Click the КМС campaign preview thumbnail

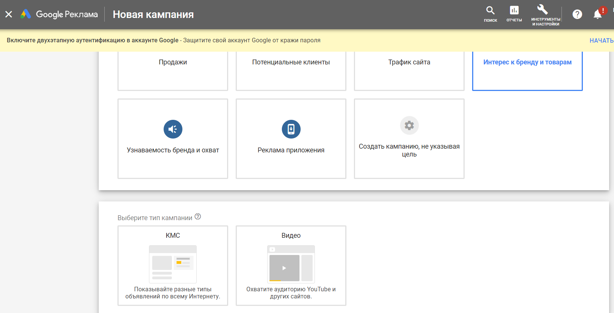(x=173, y=264)
